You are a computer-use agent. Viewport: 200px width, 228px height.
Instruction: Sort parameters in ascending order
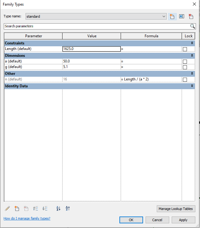click(x=58, y=208)
